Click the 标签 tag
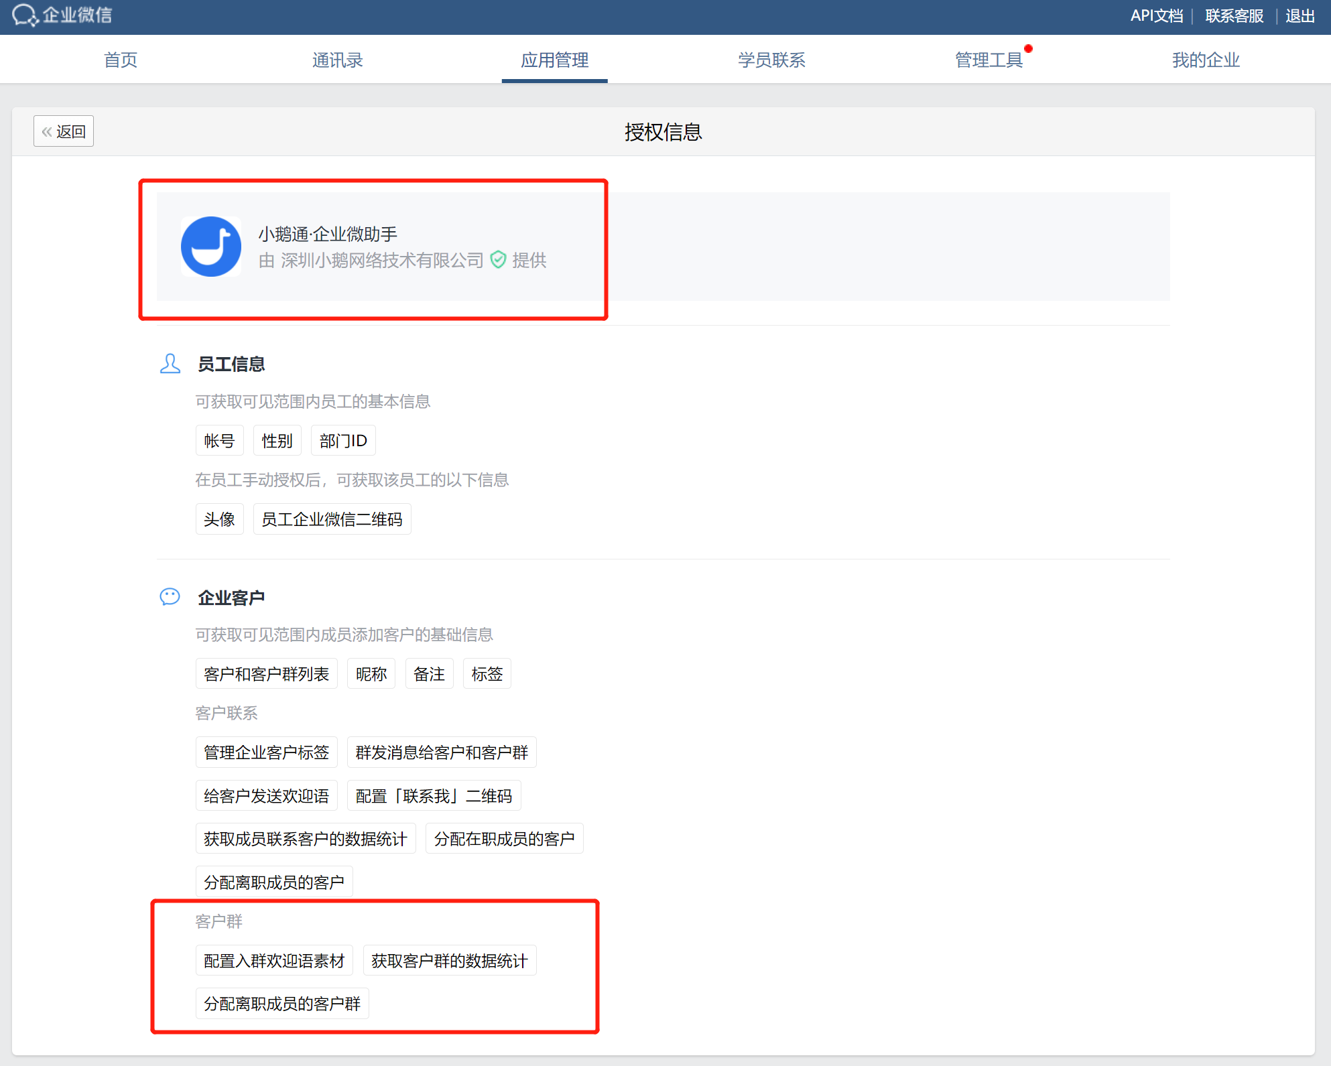Screen dimensions: 1331x1066 487,673
